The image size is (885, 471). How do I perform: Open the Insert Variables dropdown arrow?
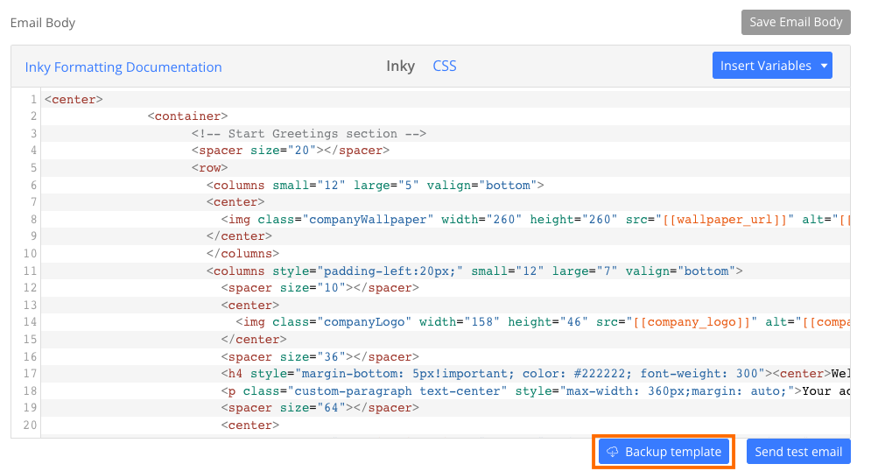click(x=824, y=66)
